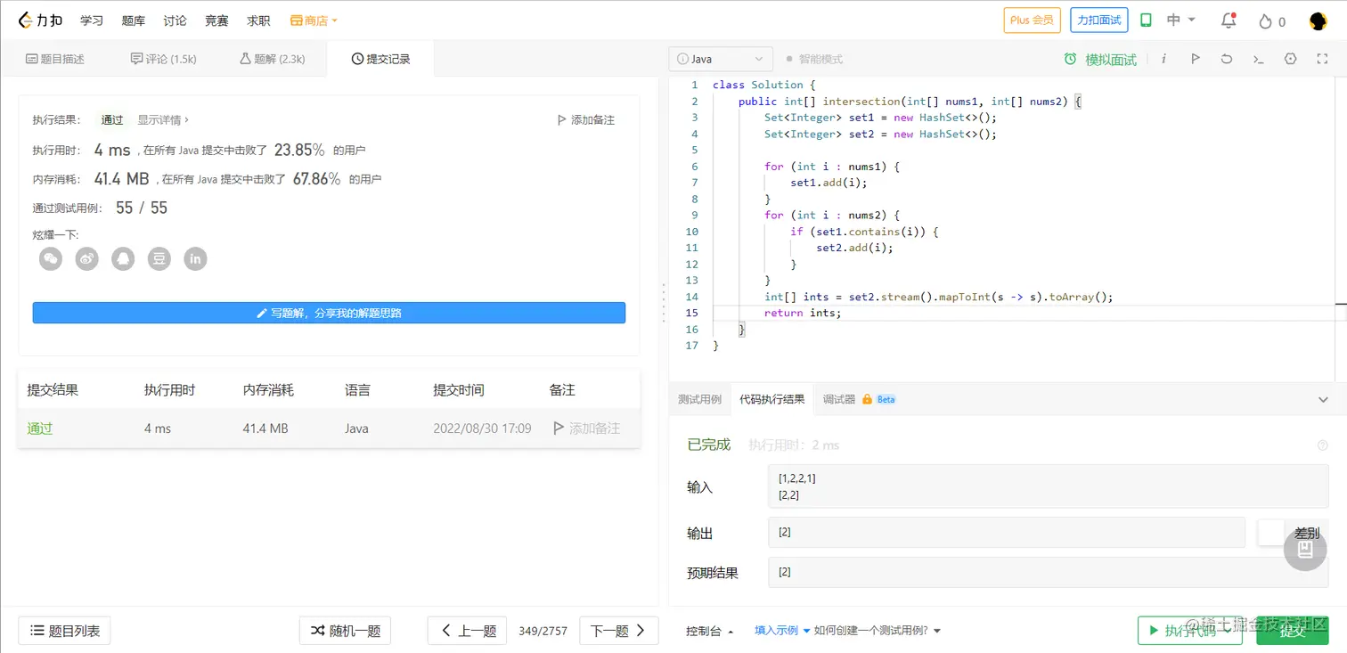Image resolution: width=1347 pixels, height=653 pixels.
Task: Open the 讨论 nav menu
Action: pos(176,20)
